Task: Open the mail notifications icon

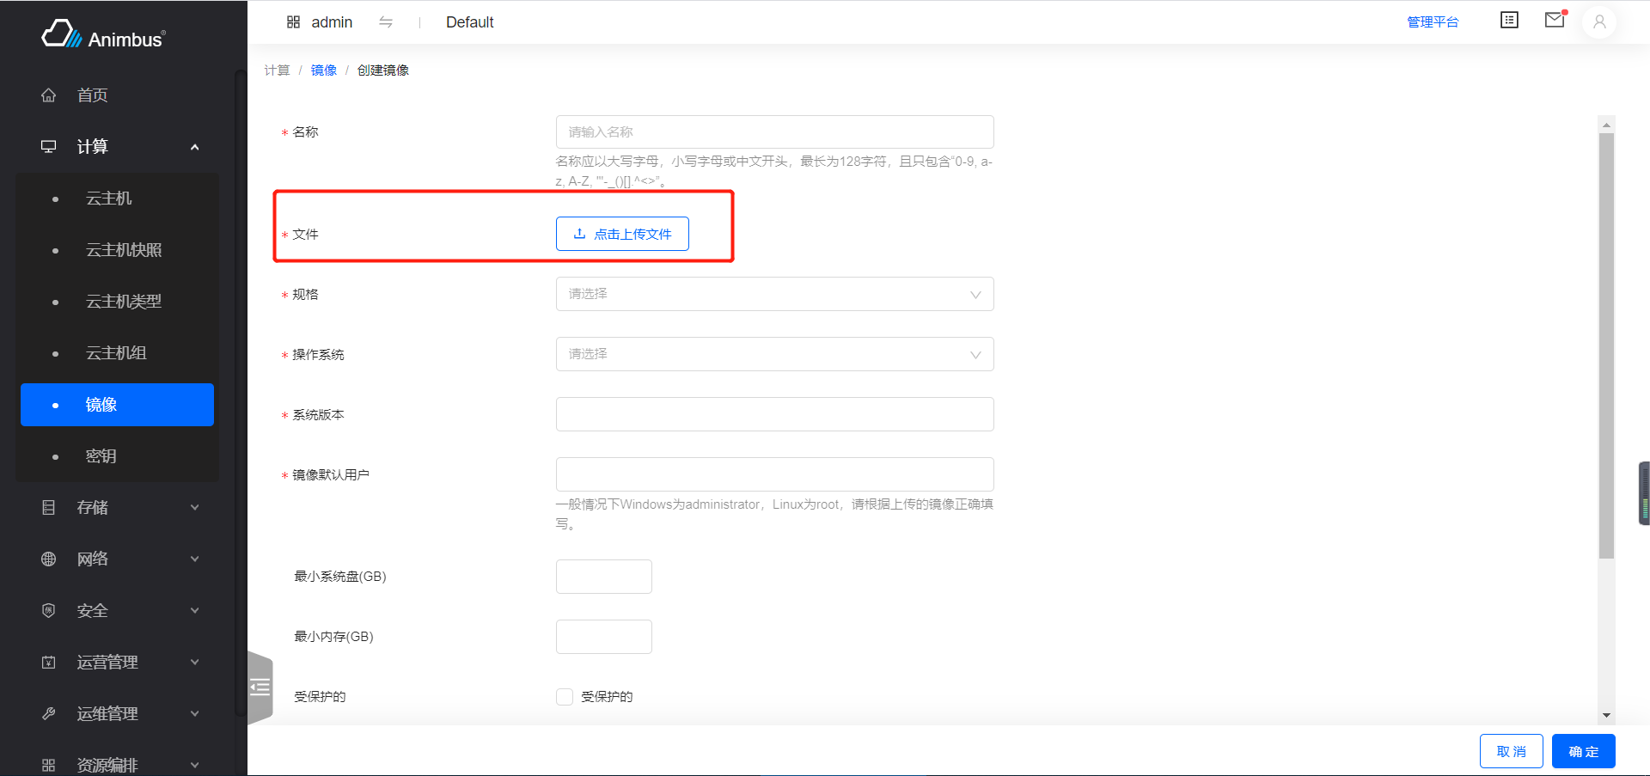Action: point(1555,21)
